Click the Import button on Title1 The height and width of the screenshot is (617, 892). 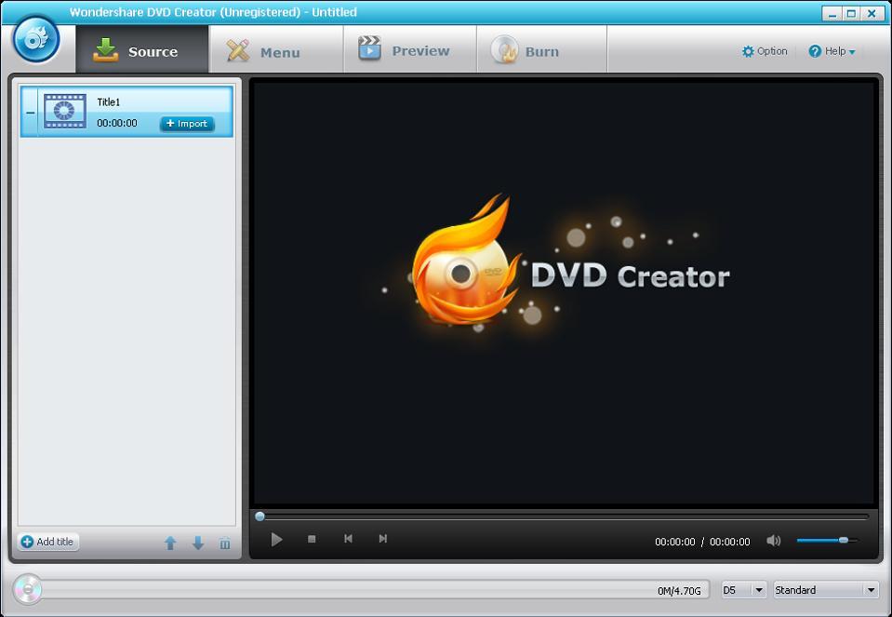186,124
